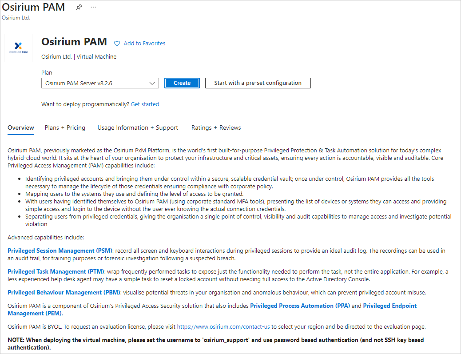Click the Privileged Process Automation (PPA) link
The width and height of the screenshot is (461, 354).
[x=300, y=306]
